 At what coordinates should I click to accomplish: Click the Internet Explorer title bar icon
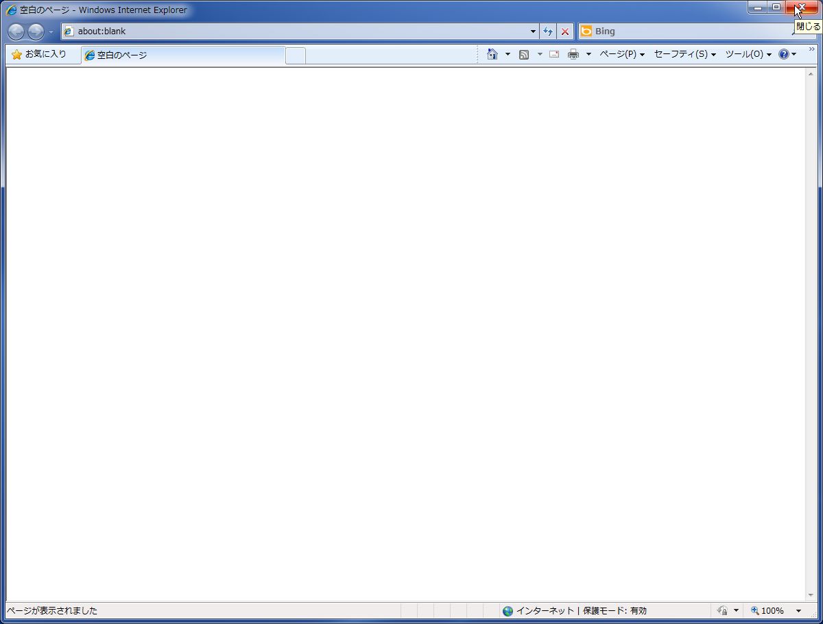pos(12,10)
